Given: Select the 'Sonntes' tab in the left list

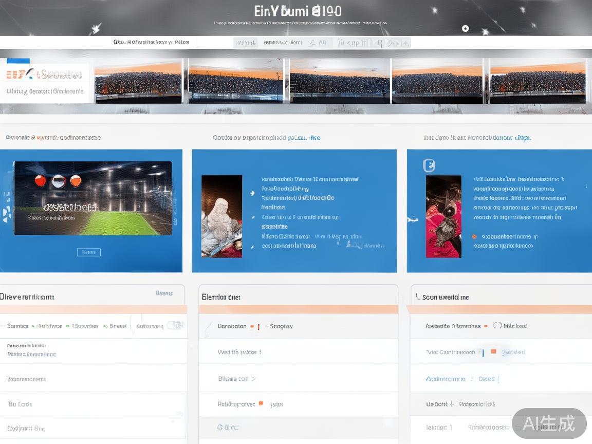Looking at the screenshot, I should click(x=18, y=326).
